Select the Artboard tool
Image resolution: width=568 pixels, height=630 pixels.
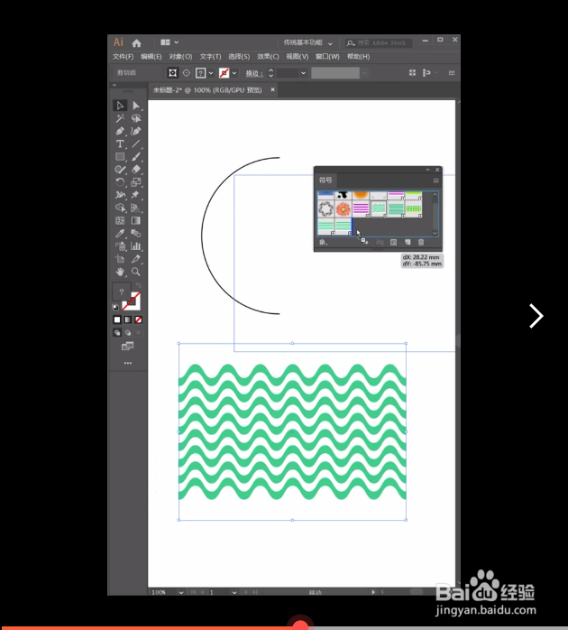pos(120,259)
